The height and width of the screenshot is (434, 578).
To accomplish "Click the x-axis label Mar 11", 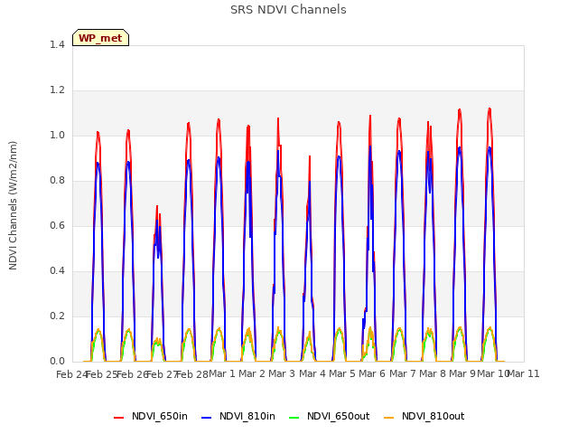I will click(x=524, y=374).
